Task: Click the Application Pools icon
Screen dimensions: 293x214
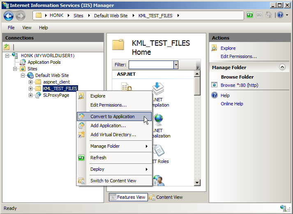Action: (23, 62)
